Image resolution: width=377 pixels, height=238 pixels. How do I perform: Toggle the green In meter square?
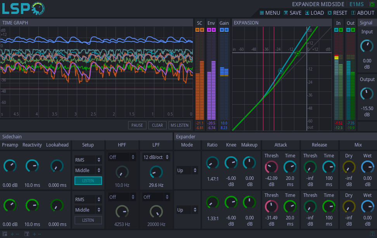pos(341,30)
